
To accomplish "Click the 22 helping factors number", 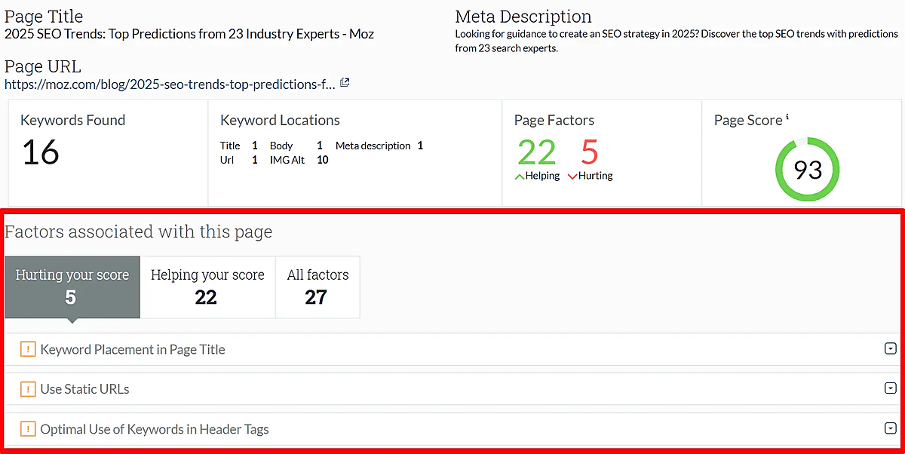I will click(537, 152).
